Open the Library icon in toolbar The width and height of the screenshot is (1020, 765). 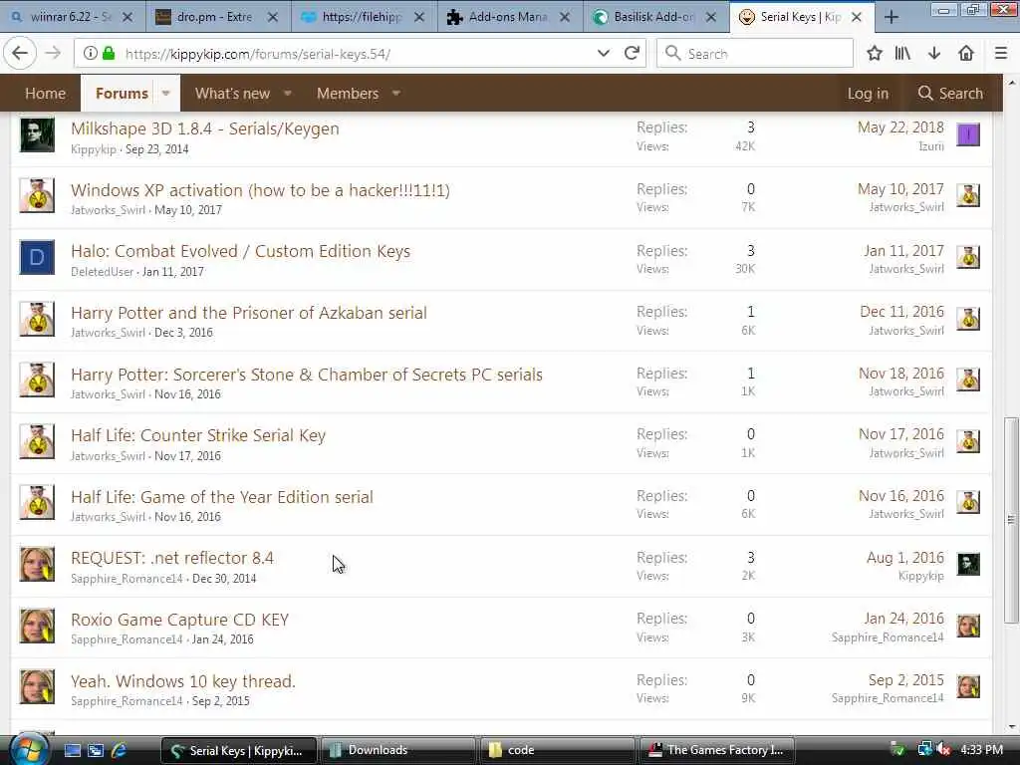pyautogui.click(x=902, y=54)
